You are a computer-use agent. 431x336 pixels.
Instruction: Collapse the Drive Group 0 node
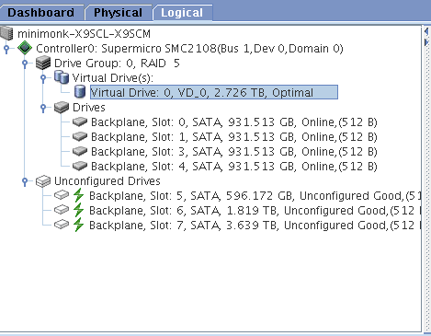click(25, 64)
